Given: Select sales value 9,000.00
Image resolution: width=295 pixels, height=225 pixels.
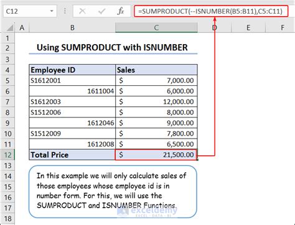Looking at the screenshot, I should click(x=156, y=123).
